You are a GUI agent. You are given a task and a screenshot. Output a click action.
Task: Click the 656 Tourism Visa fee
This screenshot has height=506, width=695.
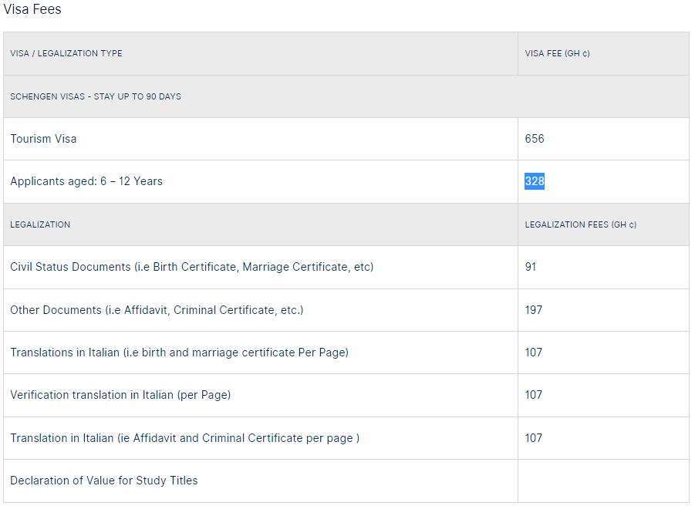pos(534,139)
